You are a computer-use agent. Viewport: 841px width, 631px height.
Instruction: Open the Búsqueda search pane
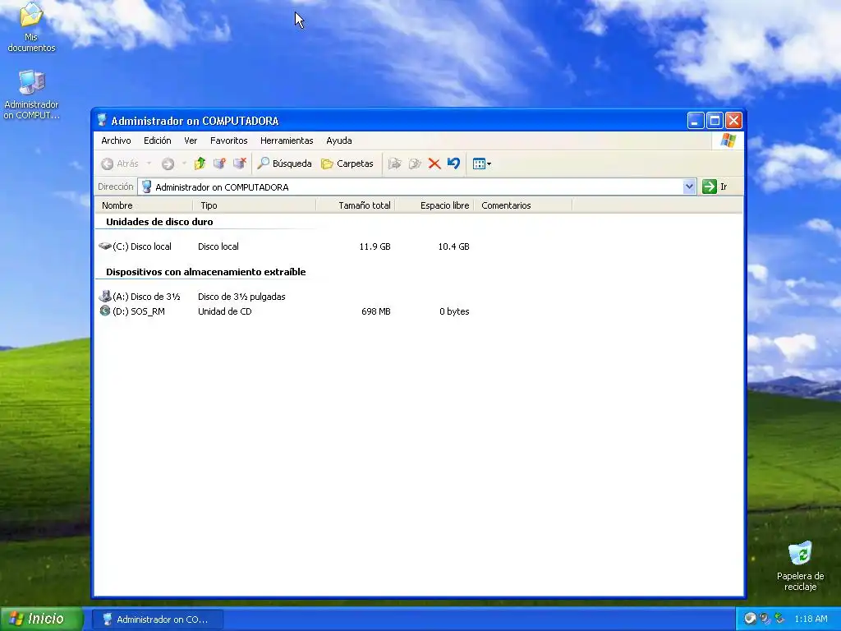point(284,164)
